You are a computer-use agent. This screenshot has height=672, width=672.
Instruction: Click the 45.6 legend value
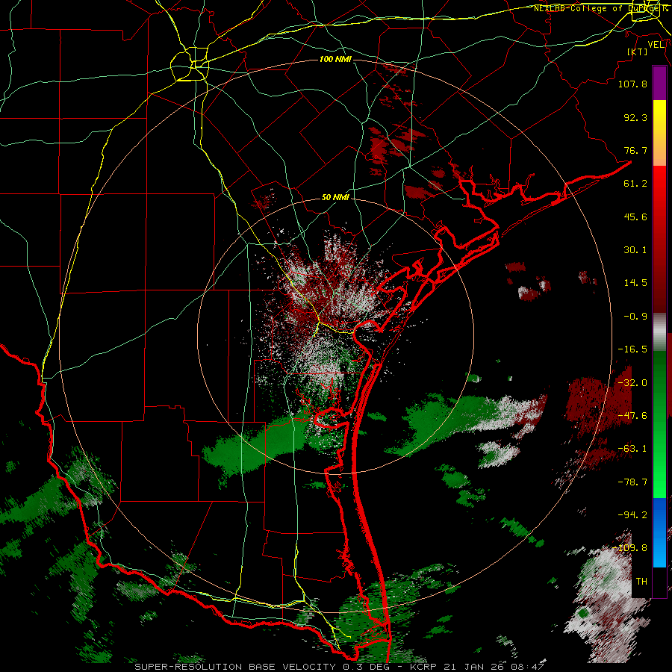click(635, 217)
